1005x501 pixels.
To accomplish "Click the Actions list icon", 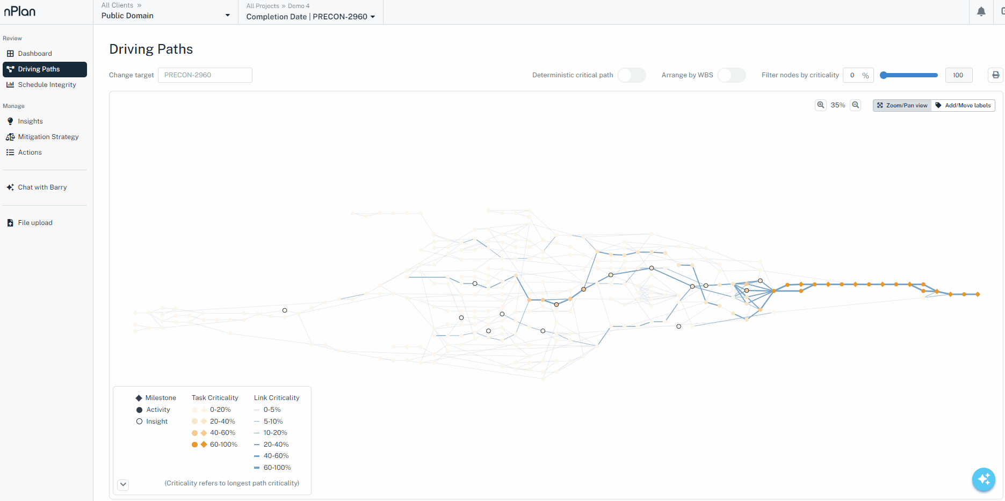I will coord(10,152).
